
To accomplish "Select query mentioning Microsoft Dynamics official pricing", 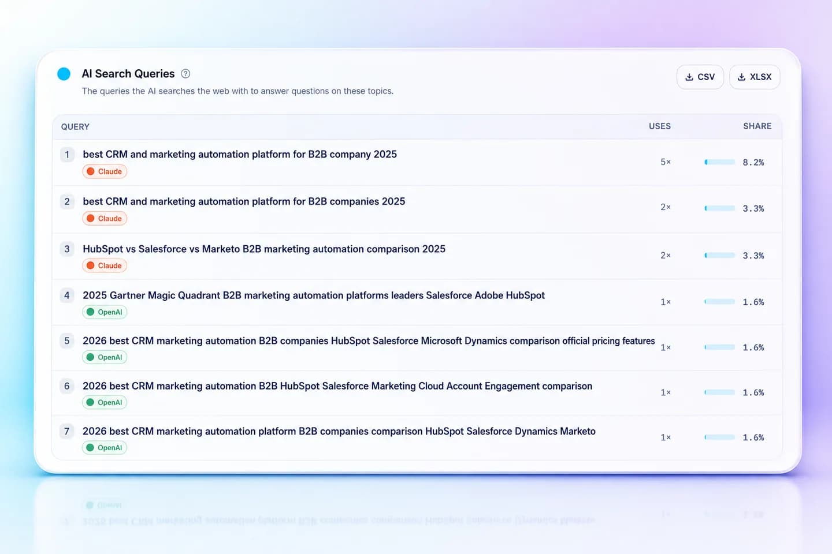I will (369, 341).
